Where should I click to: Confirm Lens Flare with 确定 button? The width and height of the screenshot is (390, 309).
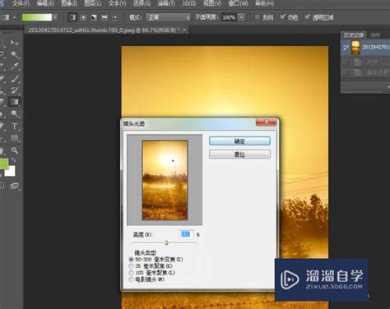pos(239,141)
